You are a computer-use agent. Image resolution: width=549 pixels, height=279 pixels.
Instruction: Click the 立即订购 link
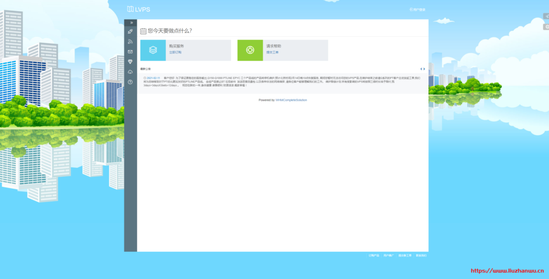coord(175,52)
